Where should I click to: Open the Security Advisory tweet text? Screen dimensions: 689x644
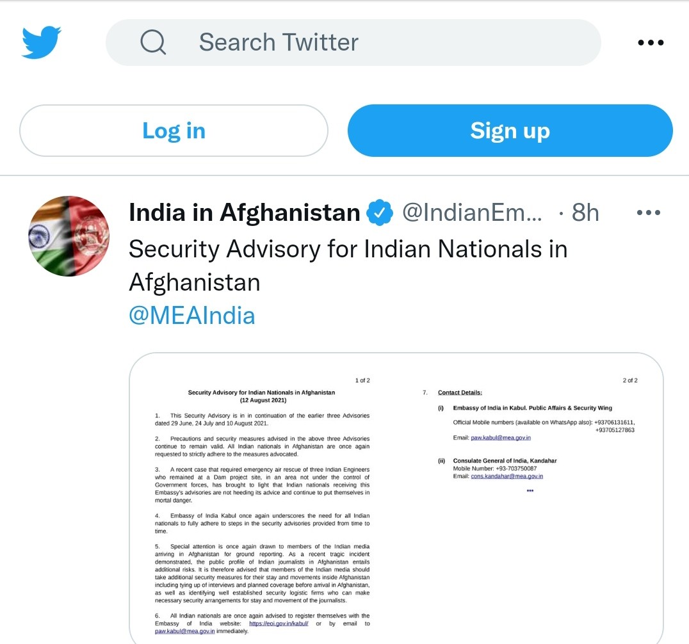click(x=348, y=265)
